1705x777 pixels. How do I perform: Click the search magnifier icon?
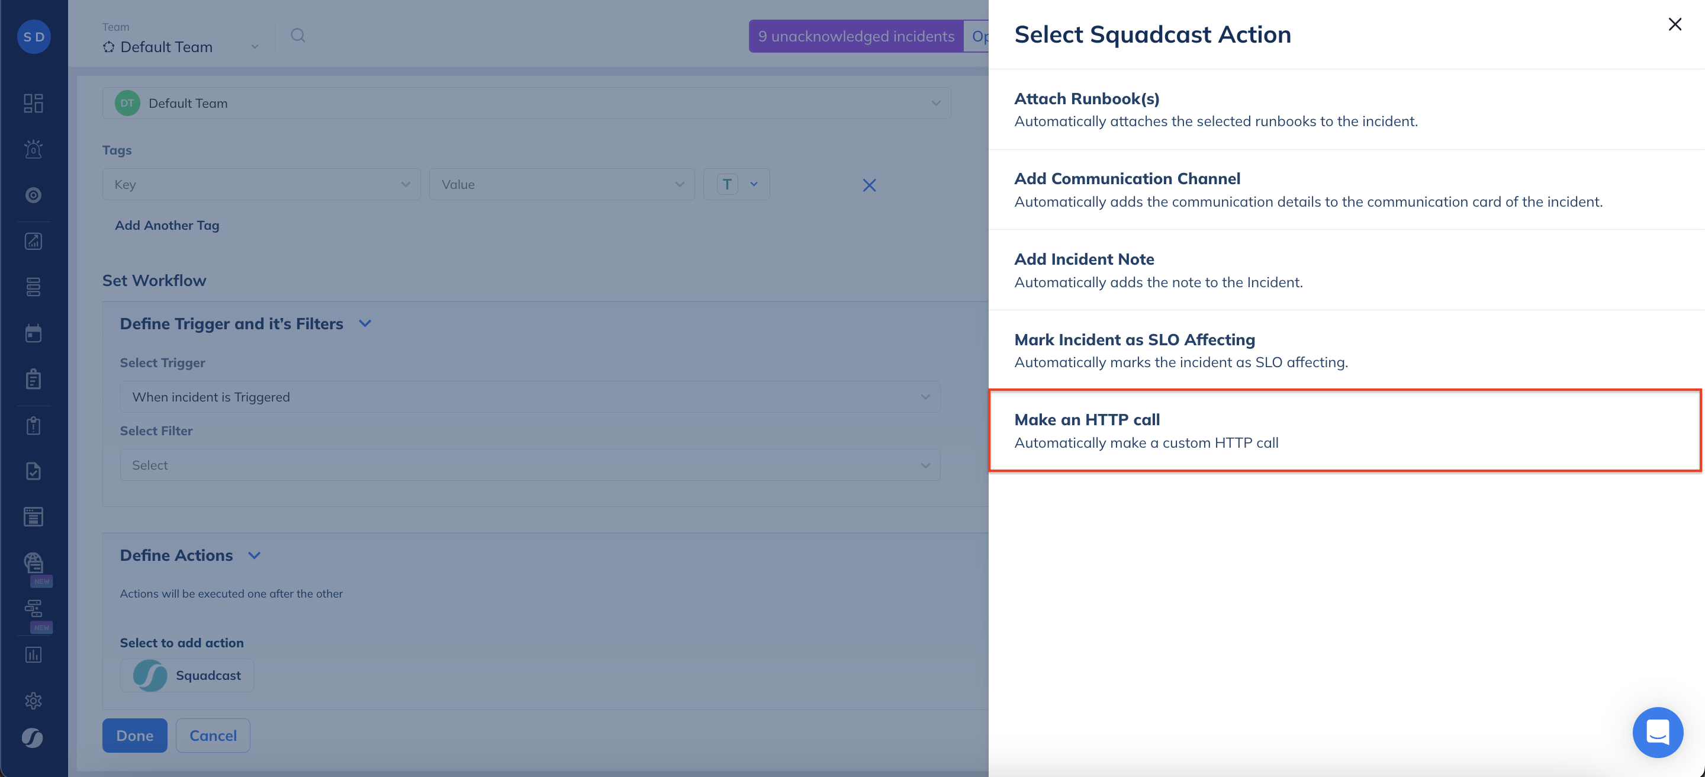coord(298,36)
